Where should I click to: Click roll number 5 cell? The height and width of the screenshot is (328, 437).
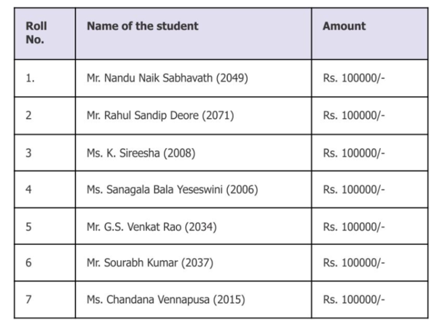28,227
